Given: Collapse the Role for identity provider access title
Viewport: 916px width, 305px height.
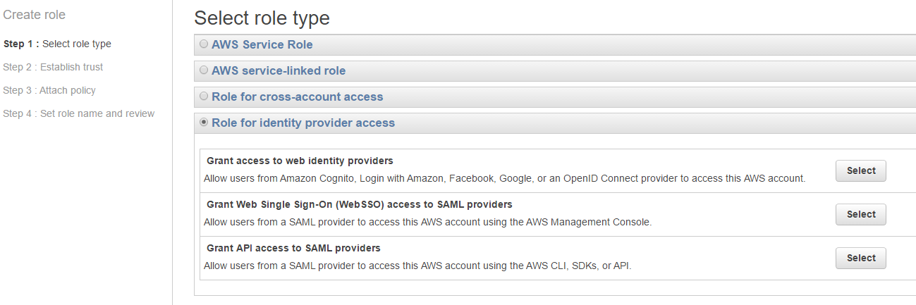Looking at the screenshot, I should pyautogui.click(x=303, y=123).
